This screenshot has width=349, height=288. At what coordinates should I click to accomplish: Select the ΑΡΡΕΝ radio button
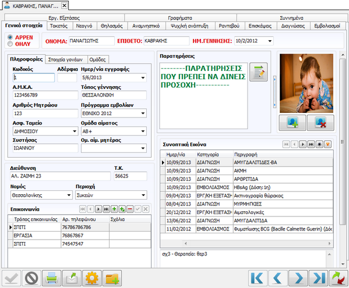tap(10, 37)
